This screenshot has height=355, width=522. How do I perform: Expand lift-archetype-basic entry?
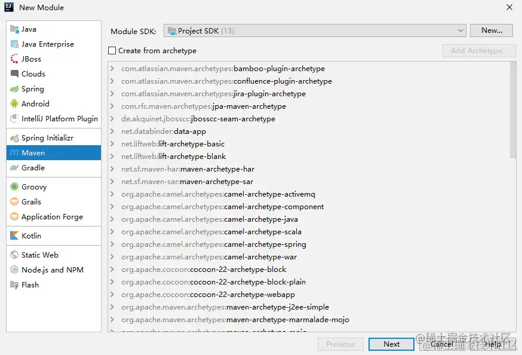click(112, 144)
